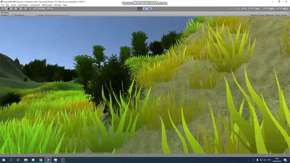The image size is (290, 163).
Task: Open the Action Center notifications
Action: coord(285,160)
